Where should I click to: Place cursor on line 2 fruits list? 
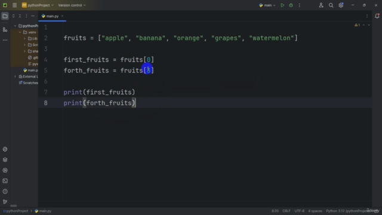pyautogui.click(x=180, y=38)
